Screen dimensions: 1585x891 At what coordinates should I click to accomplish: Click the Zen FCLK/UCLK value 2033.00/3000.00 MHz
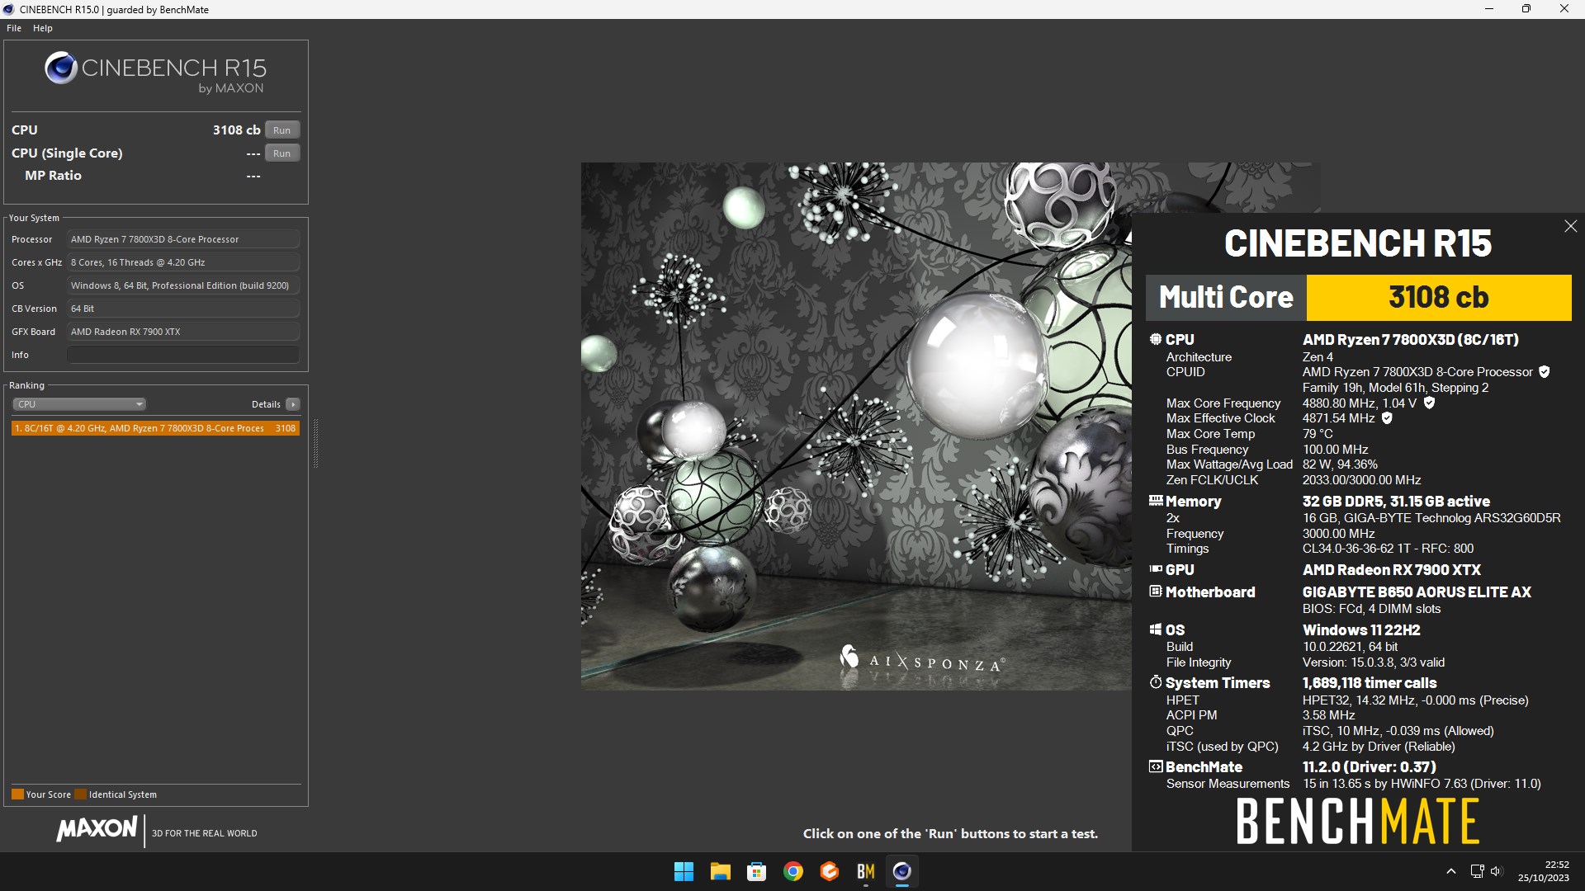click(x=1362, y=480)
